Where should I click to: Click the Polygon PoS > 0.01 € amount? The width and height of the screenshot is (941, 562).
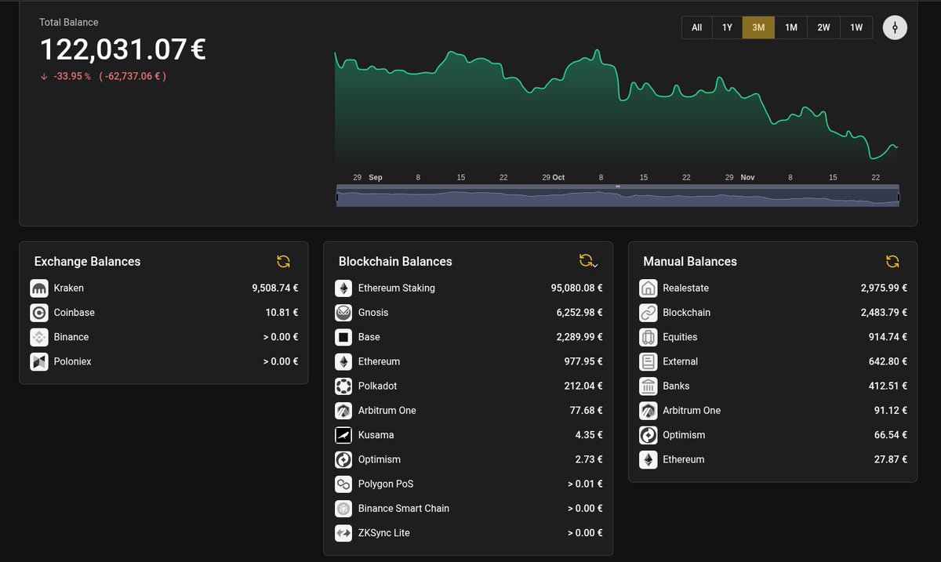pyautogui.click(x=585, y=484)
